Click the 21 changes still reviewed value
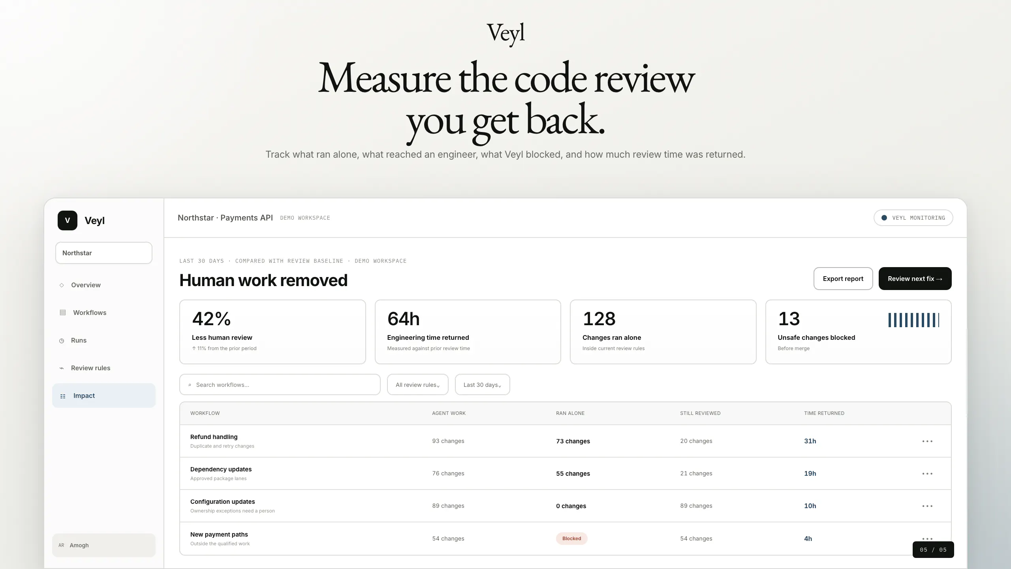This screenshot has width=1011, height=569. tap(696, 473)
